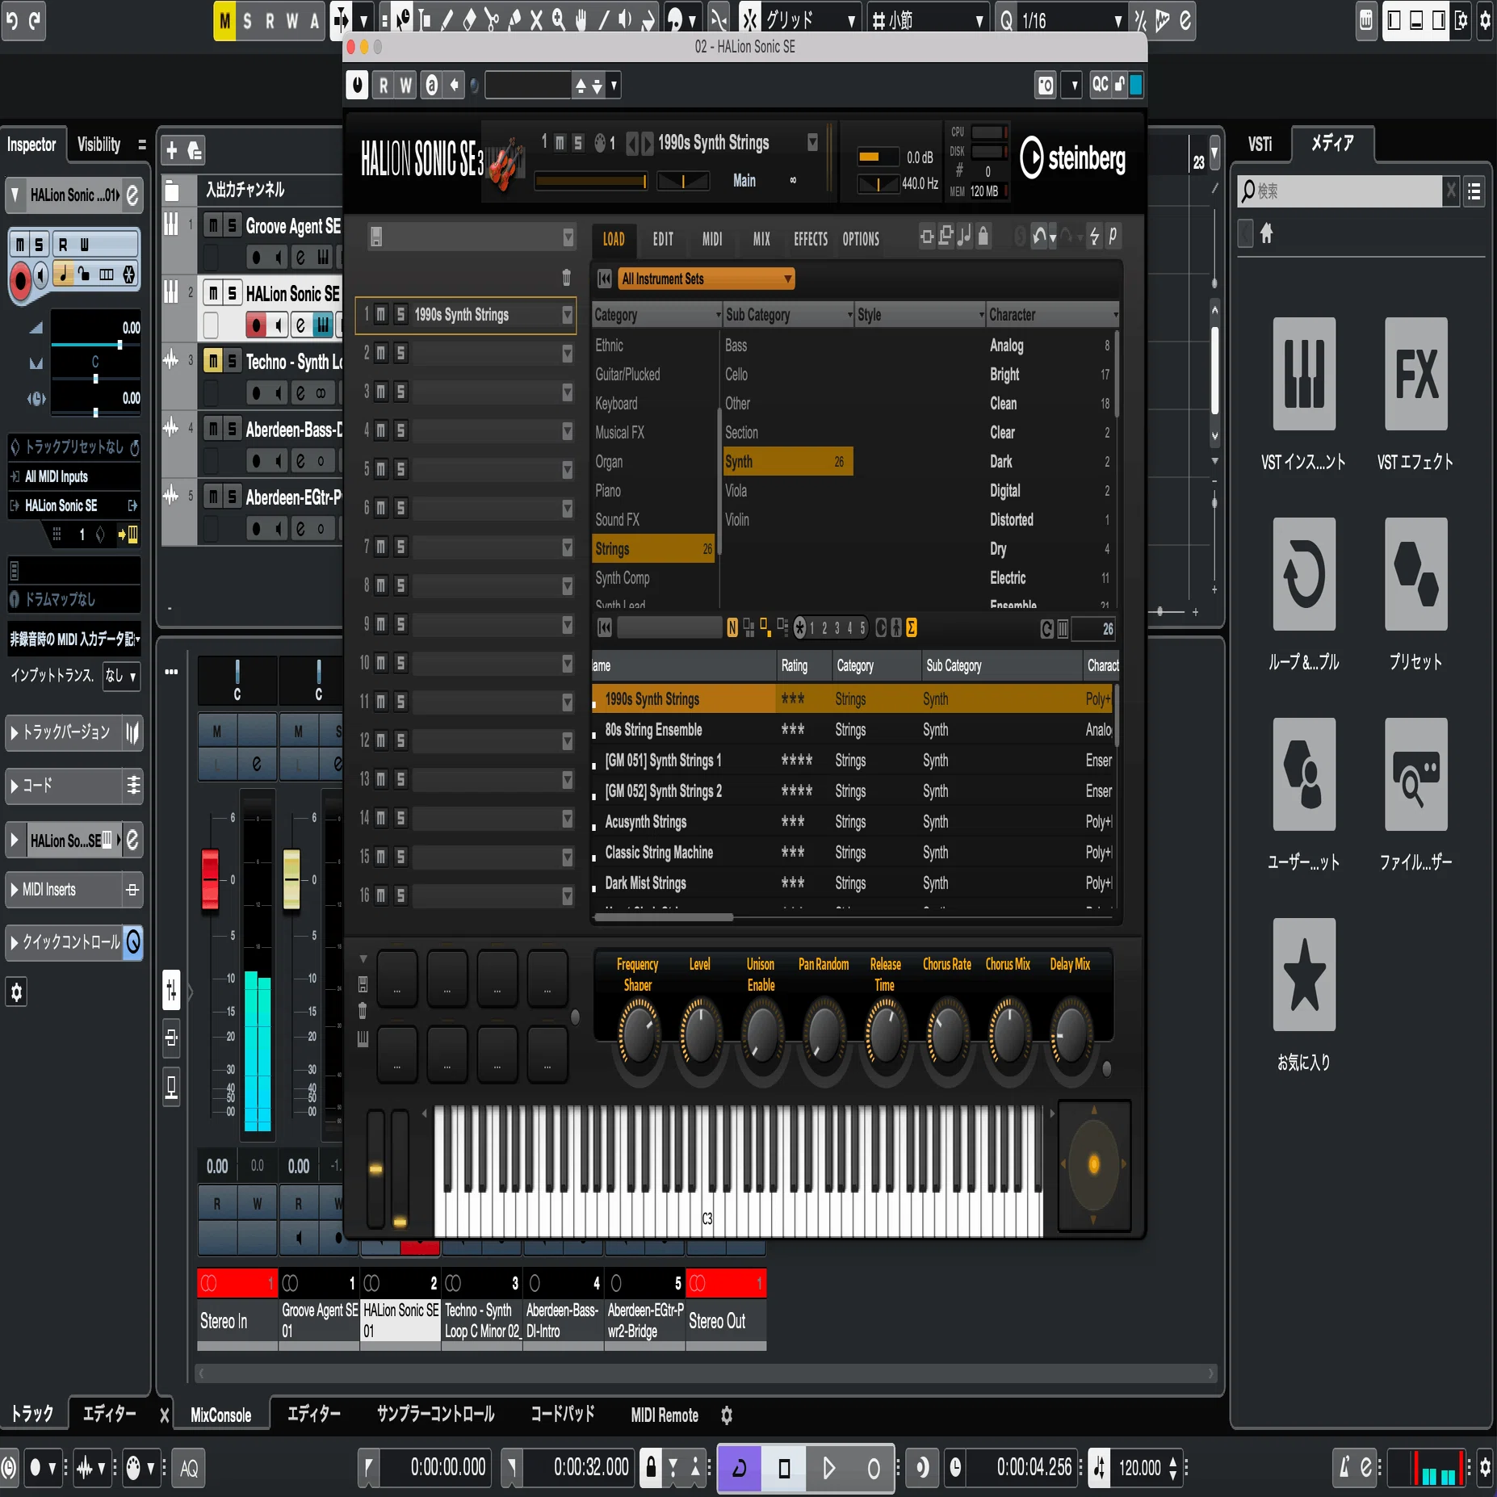This screenshot has width=1497, height=1497.
Task: Click the Inspector settings gear icon
Action: (16, 992)
